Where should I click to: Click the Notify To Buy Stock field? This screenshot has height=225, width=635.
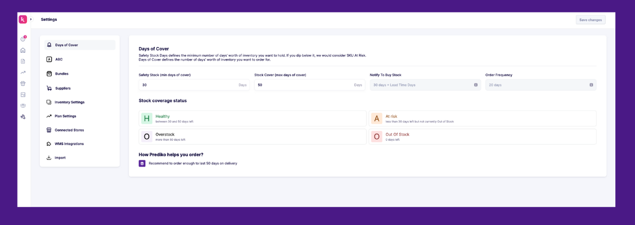(x=425, y=85)
